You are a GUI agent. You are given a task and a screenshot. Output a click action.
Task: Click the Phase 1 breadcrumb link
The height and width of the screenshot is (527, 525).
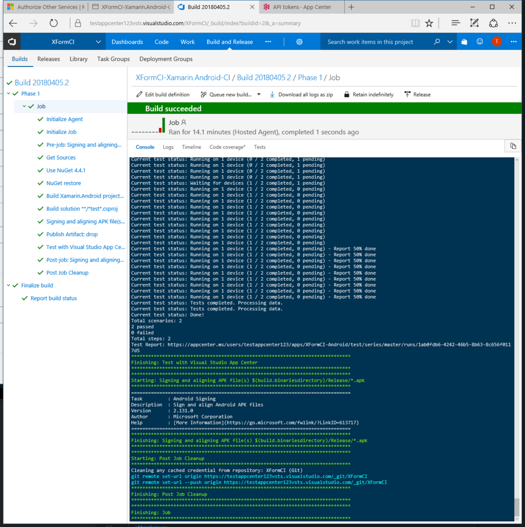point(310,78)
